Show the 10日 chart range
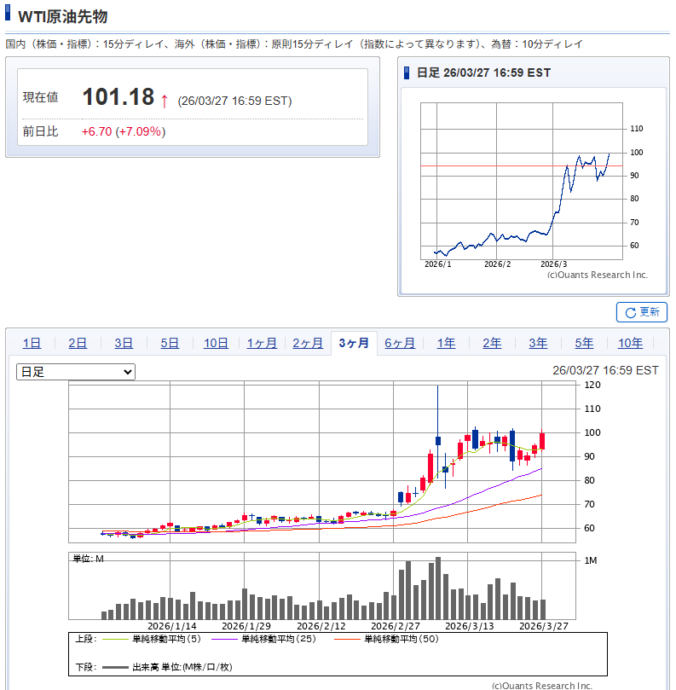The height and width of the screenshot is (690, 676). 216,343
